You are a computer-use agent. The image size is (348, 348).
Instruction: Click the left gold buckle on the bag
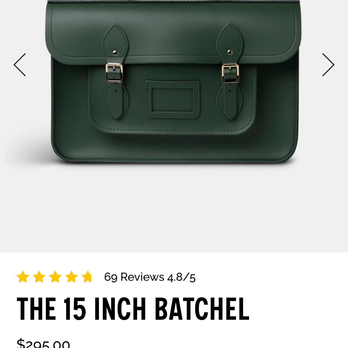[x=114, y=73]
